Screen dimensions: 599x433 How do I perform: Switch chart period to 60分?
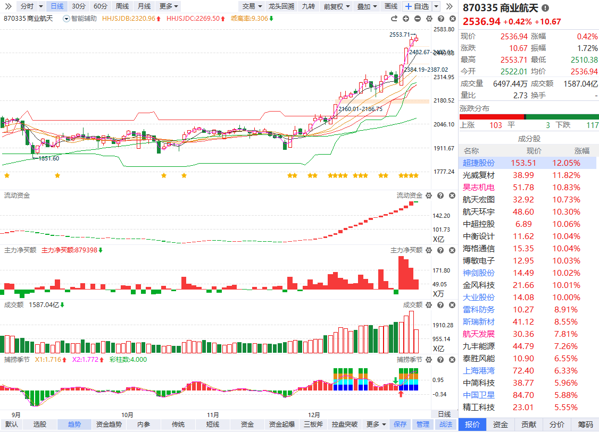99,6
